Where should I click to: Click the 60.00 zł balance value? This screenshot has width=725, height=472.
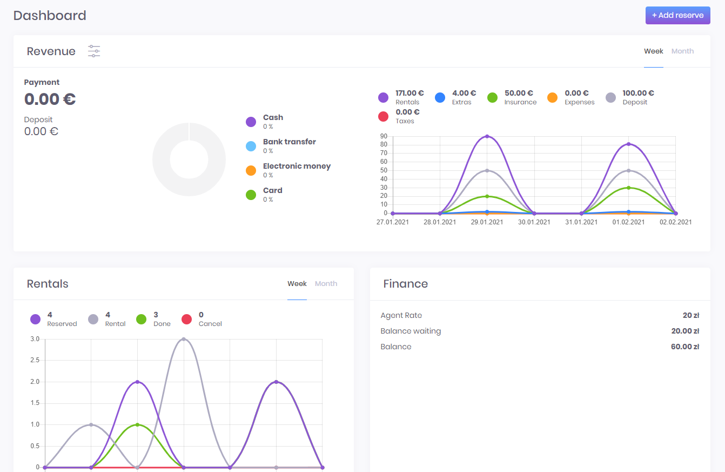coord(685,347)
